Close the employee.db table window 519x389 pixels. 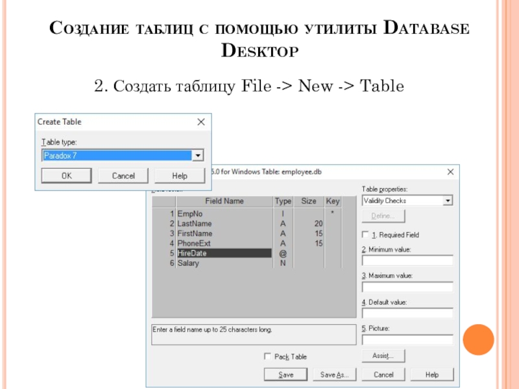click(450, 172)
